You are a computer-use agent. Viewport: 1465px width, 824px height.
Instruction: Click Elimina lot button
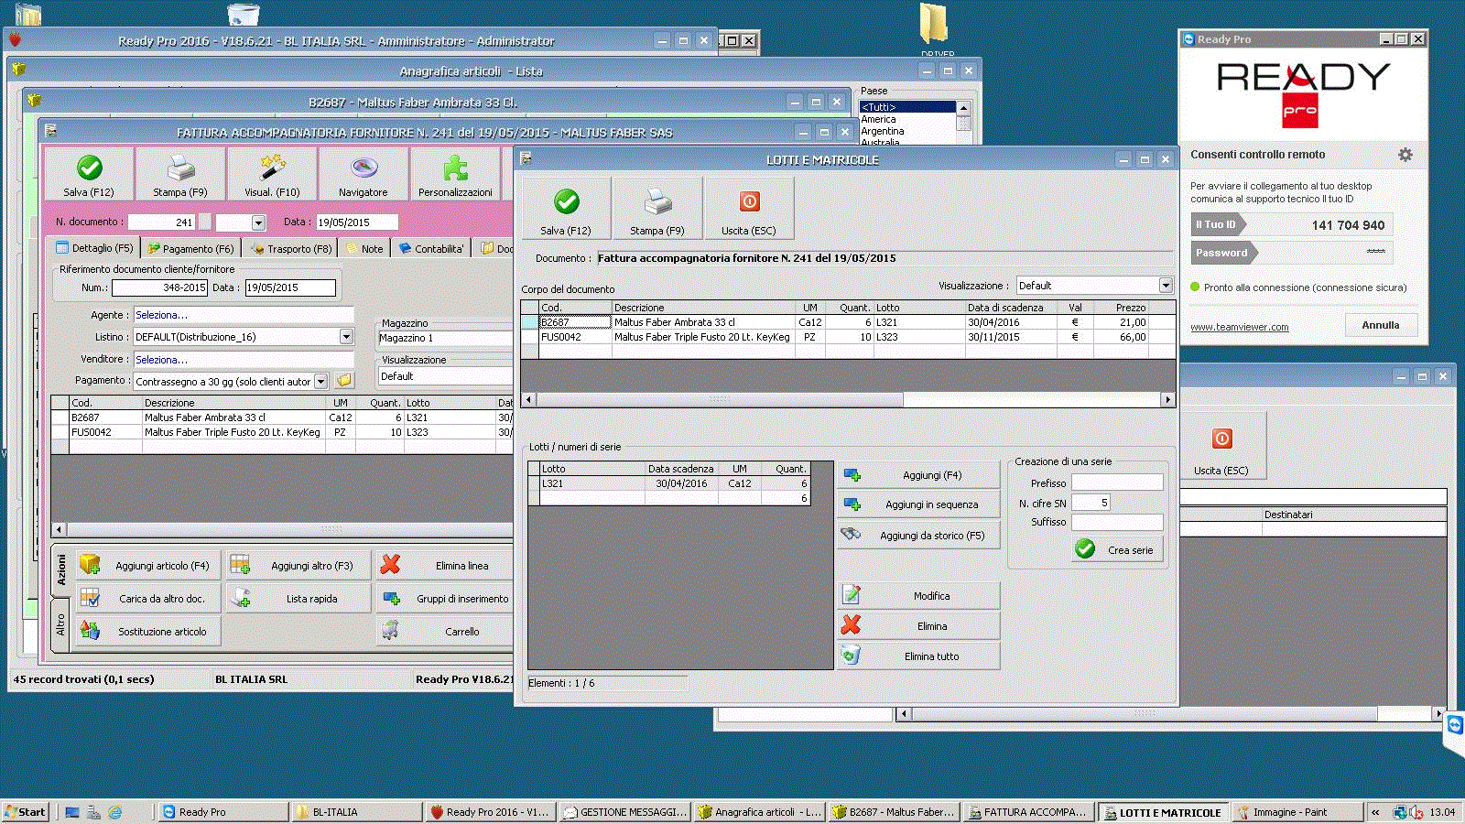click(x=918, y=625)
